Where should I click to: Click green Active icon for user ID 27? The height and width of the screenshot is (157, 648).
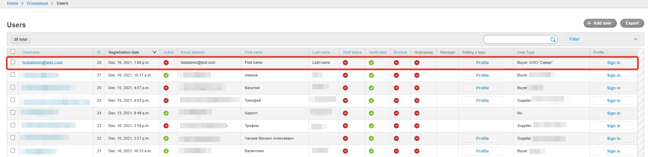click(x=166, y=75)
